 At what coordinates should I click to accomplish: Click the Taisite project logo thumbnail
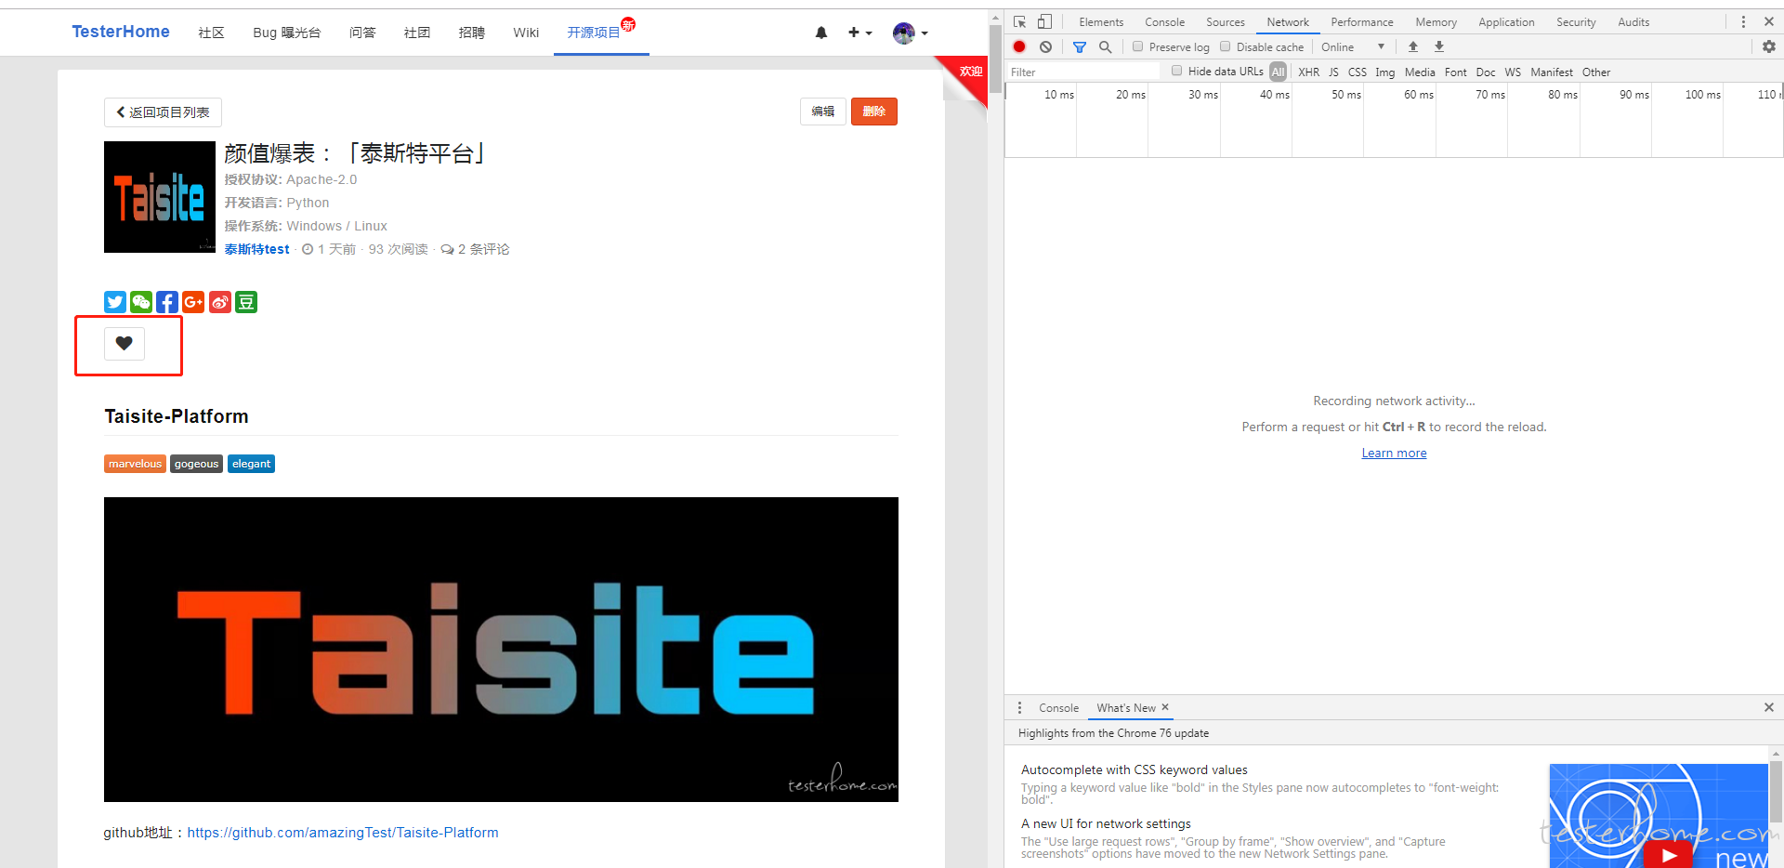tap(160, 197)
